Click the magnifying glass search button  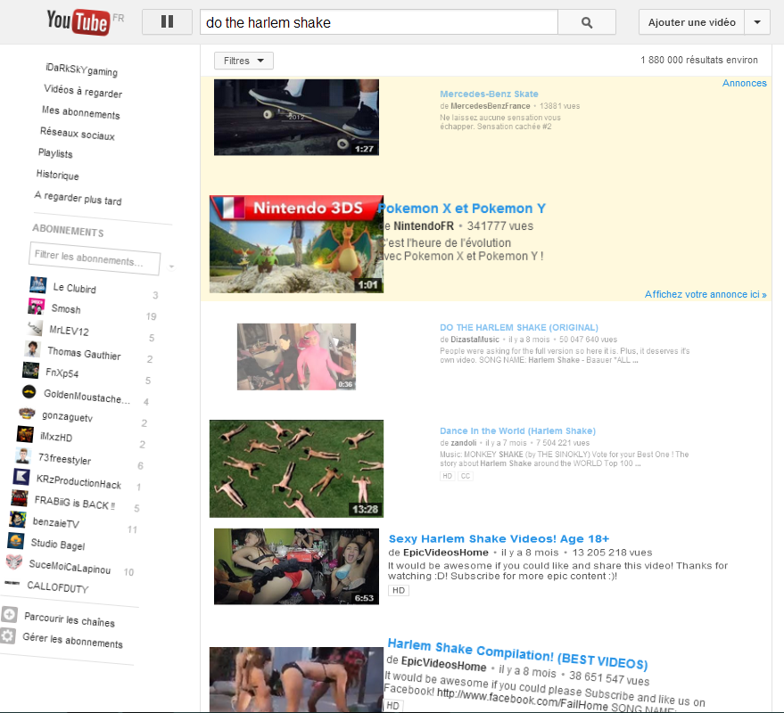(587, 22)
